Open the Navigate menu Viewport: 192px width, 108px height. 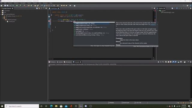(x=23, y=3)
